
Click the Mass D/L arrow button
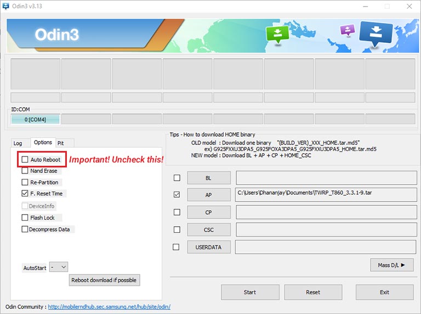pos(392,265)
